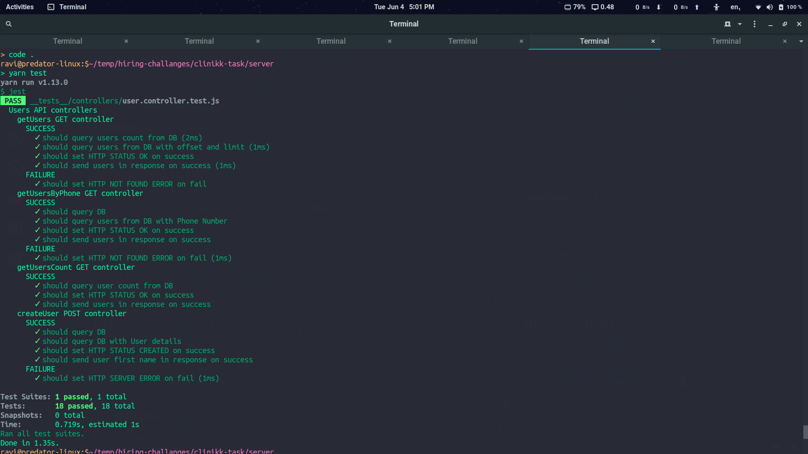Open the en keyboard layout selector
Screen dimensions: 808x454
click(x=735, y=7)
